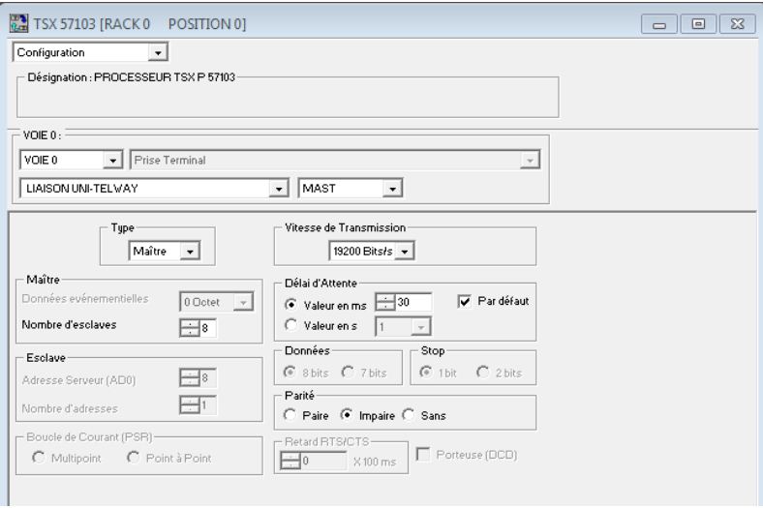Open the Configuration mode dropdown
763x508 pixels.
(159, 52)
